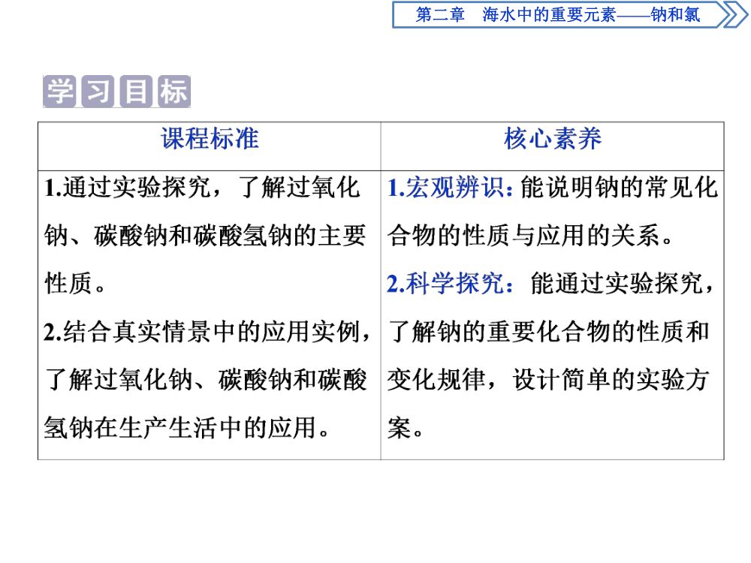Click the line 合物的性质与应用的关系。
The image size is (751, 563).
[531, 236]
